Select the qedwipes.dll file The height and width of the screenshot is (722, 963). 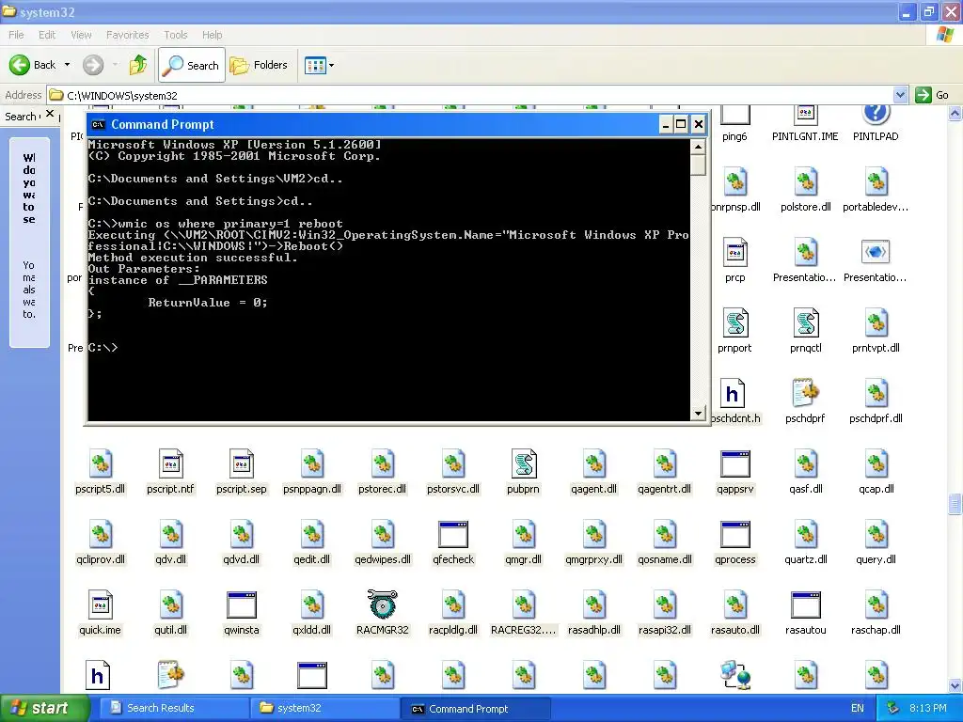[383, 542]
